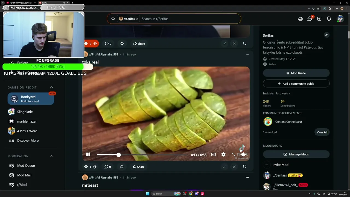Viewport: 350px width, 197px height.
Task: Toggle the active upvote on the top post
Action: pyautogui.click(x=86, y=44)
